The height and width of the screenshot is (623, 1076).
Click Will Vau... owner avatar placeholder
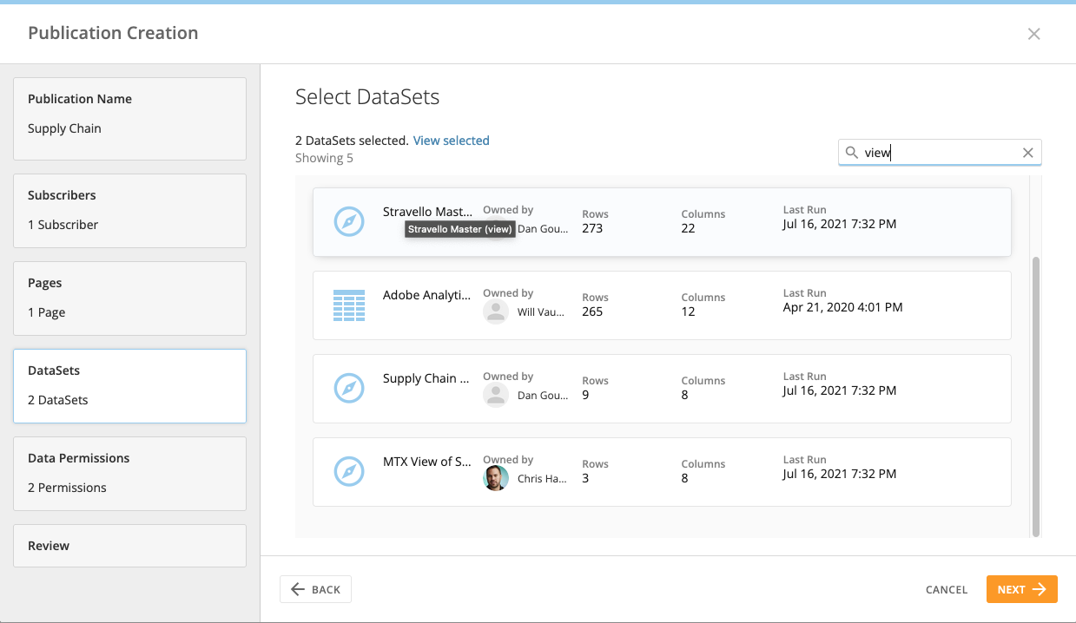(496, 311)
